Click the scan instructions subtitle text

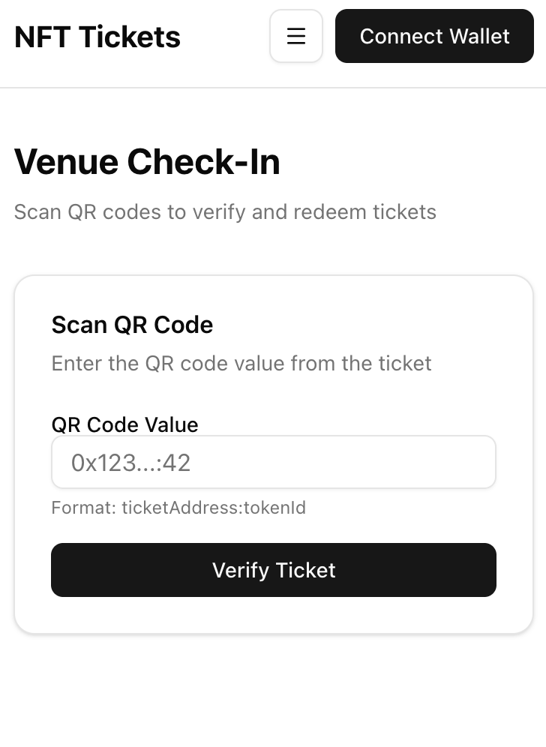[224, 212]
